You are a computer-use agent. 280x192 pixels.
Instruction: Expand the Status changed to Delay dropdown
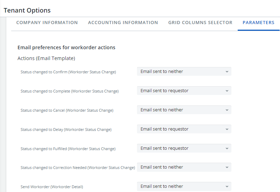(184, 129)
